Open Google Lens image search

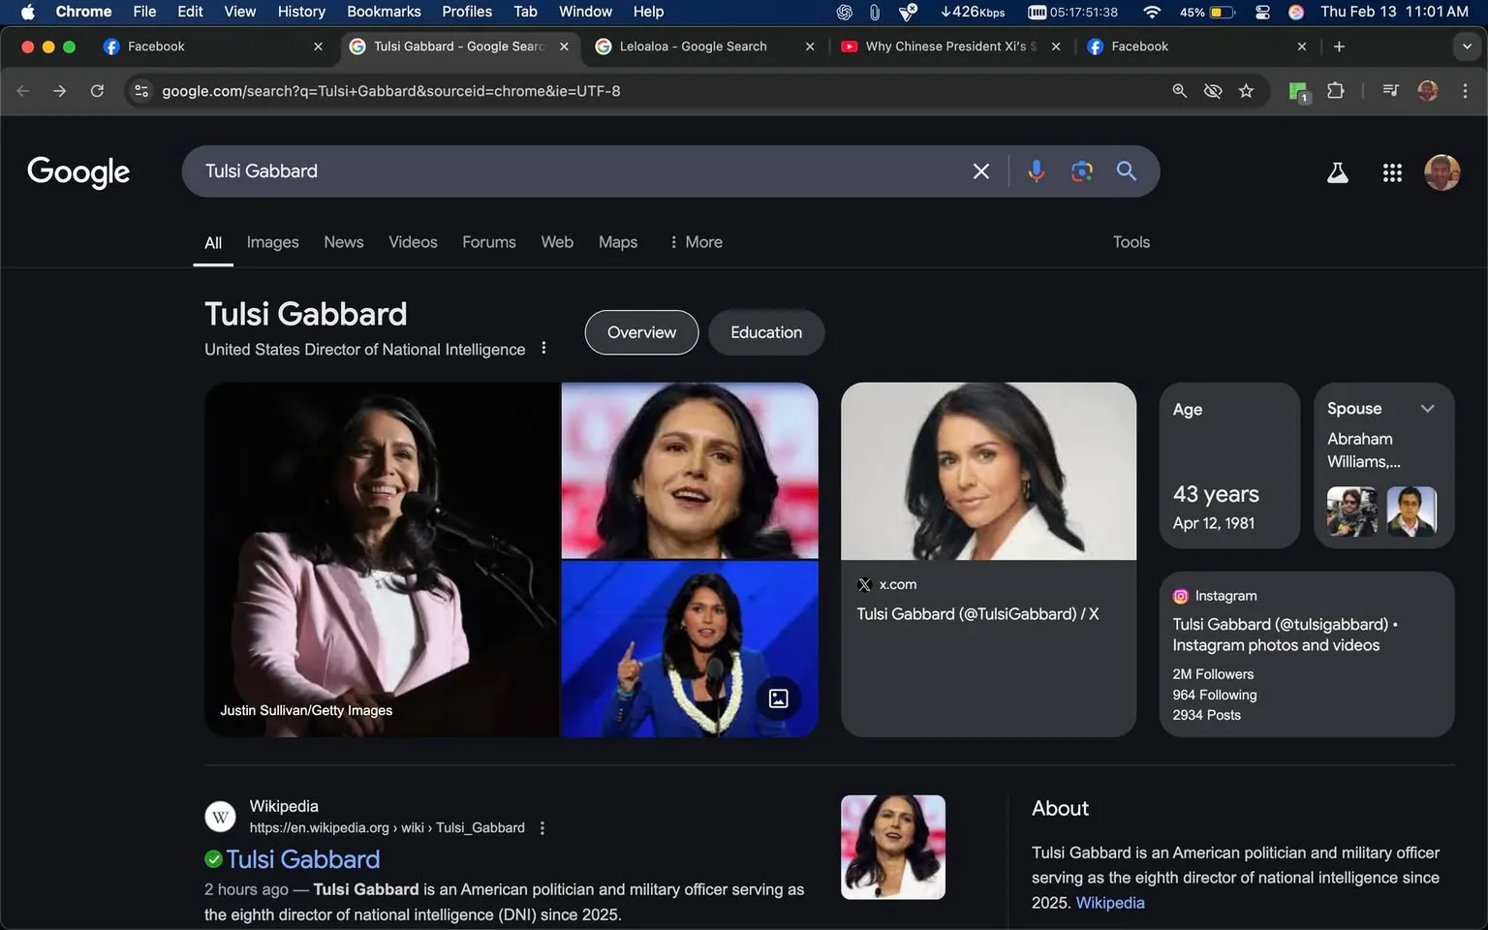(x=1082, y=170)
